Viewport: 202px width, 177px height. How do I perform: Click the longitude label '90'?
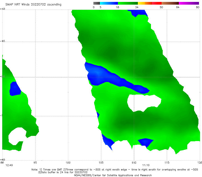coord(2,163)
